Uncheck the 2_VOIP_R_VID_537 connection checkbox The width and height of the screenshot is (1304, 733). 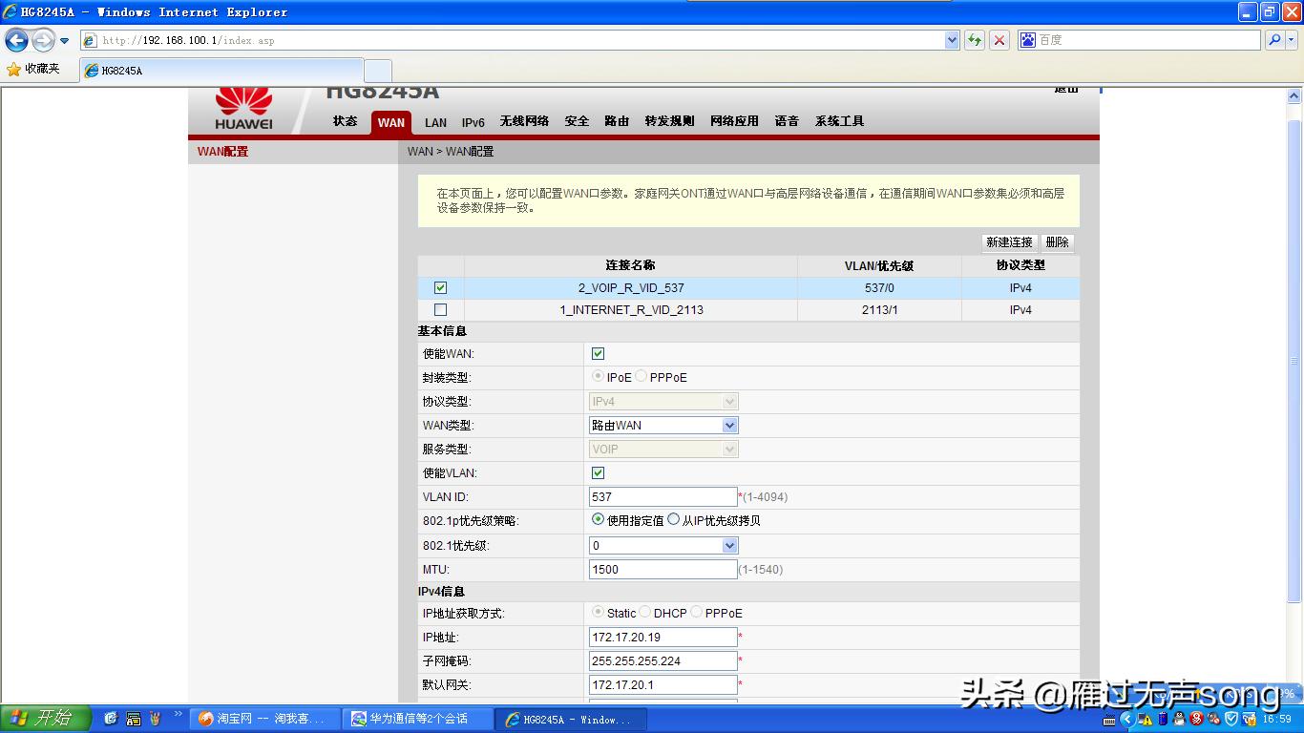(440, 287)
